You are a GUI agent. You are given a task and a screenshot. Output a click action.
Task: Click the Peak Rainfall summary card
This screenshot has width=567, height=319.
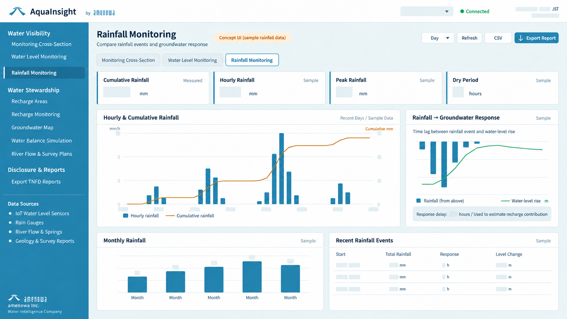click(x=386, y=88)
